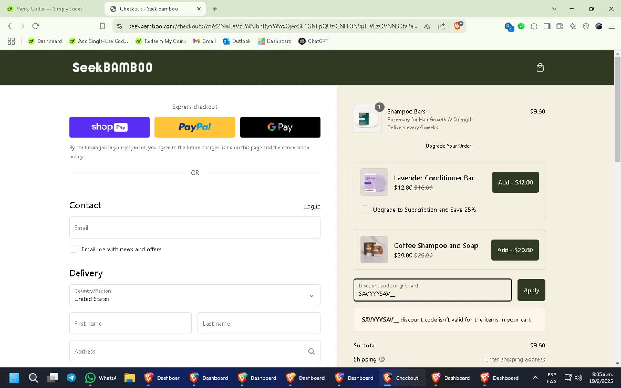The height and width of the screenshot is (388, 621).
Task: Open Windows taskbar search
Action: 33,378
